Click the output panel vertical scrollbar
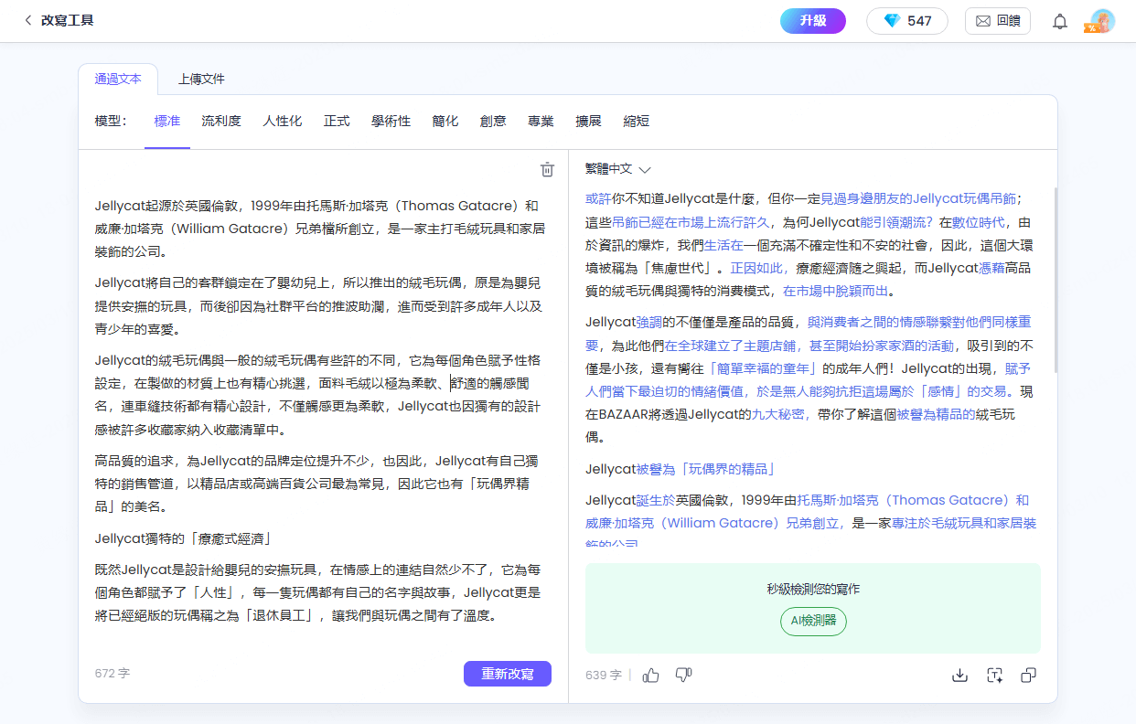Viewport: 1136px width, 724px height. [x=1055, y=279]
